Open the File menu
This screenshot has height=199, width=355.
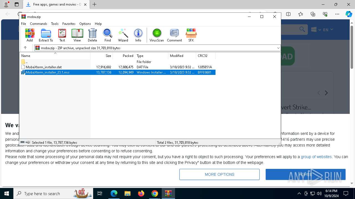click(24, 24)
